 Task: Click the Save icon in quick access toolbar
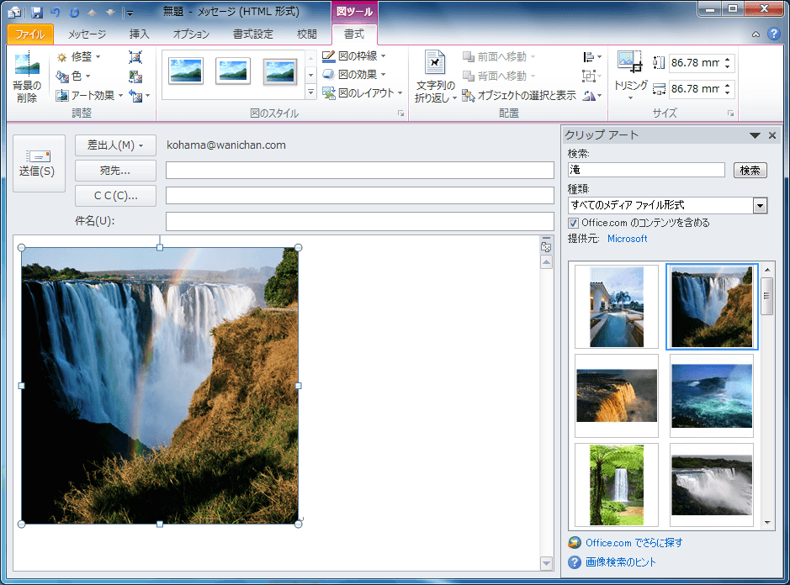[x=36, y=12]
